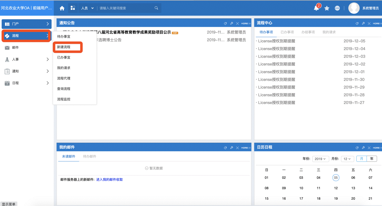
Task: Open the apps grid icon beside Home
Action: coord(73,8)
